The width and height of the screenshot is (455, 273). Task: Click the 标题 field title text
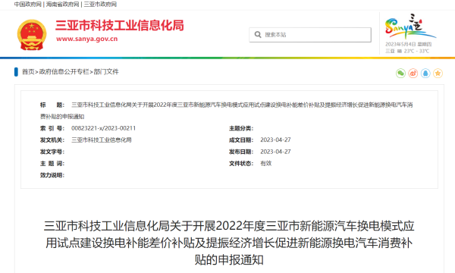pos(226,111)
